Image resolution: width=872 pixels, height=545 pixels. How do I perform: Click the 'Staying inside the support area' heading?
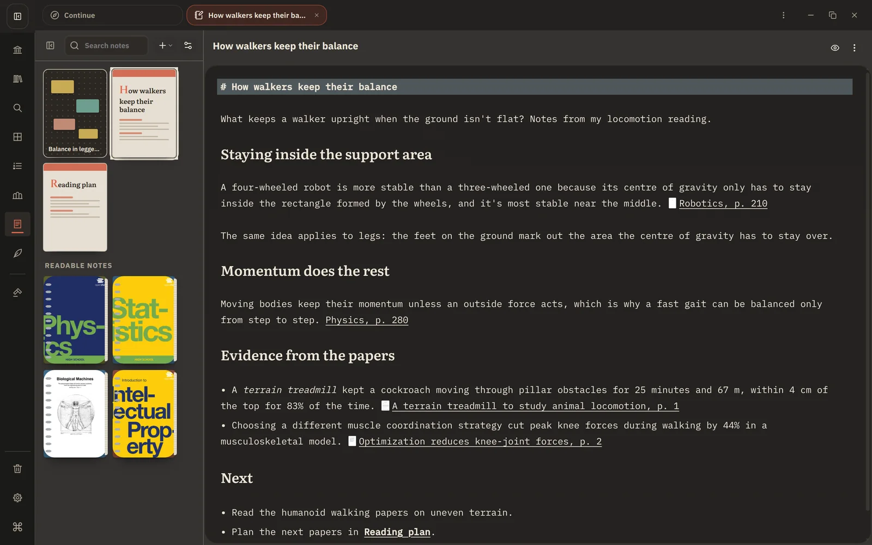point(326,155)
